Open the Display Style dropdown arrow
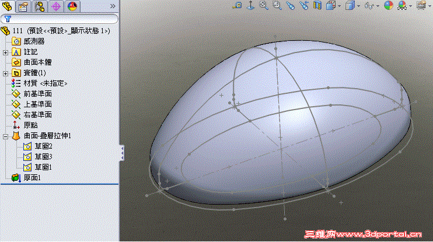433x242 pixels. pos(358,6)
